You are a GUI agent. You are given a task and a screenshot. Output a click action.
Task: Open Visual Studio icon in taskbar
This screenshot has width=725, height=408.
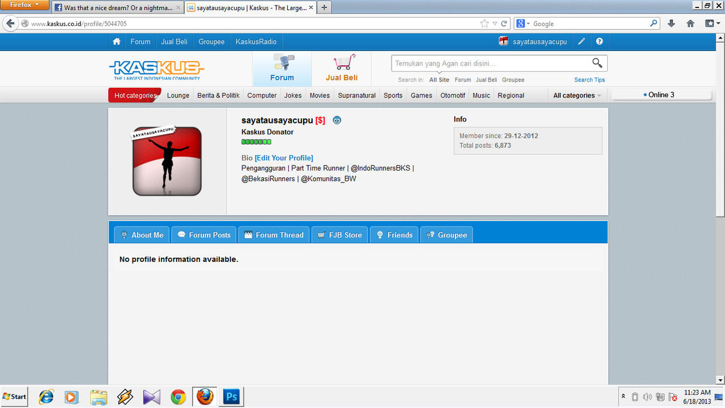(152, 397)
